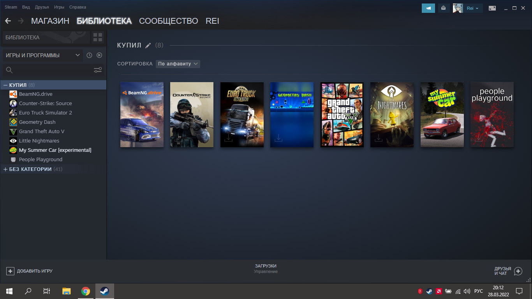The height and width of the screenshot is (299, 532).
Task: Select Grand Theft Auto V cover
Action: tap(342, 114)
